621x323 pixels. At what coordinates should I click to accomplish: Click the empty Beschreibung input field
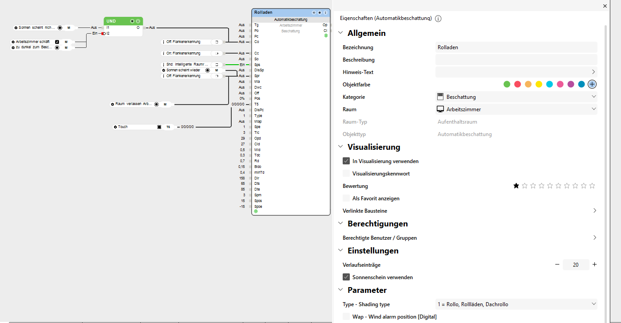pos(516,59)
